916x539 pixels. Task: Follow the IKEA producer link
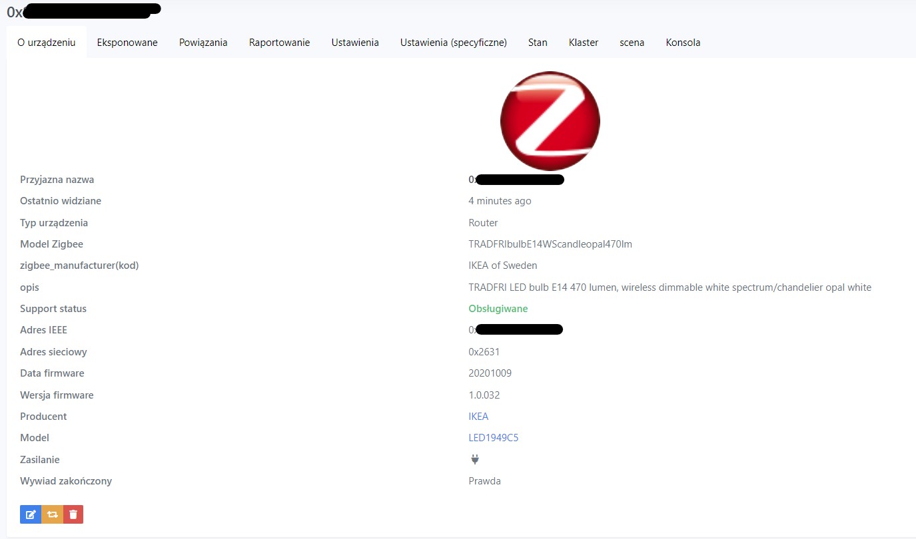(478, 417)
